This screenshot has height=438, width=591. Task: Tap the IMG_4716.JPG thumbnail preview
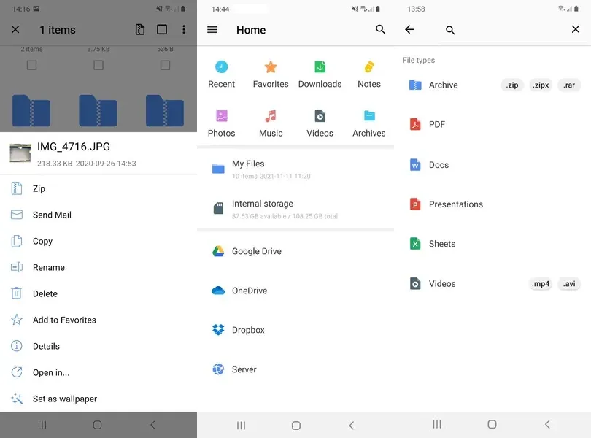tap(20, 153)
